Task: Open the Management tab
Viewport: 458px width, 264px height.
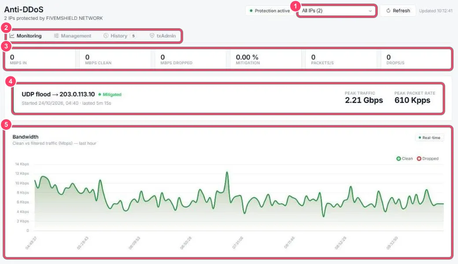Action: (x=72, y=36)
